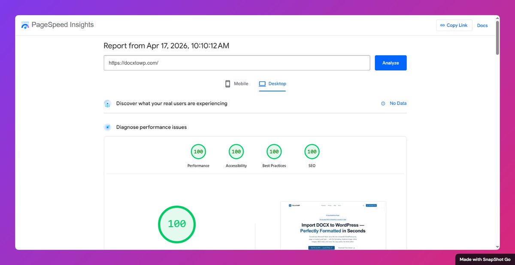
Task: Select the Desktop tab
Action: coord(273,84)
